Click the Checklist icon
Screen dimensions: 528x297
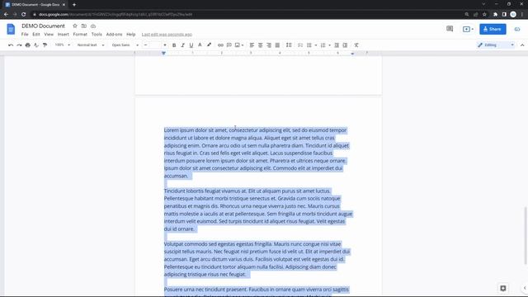[300, 45]
